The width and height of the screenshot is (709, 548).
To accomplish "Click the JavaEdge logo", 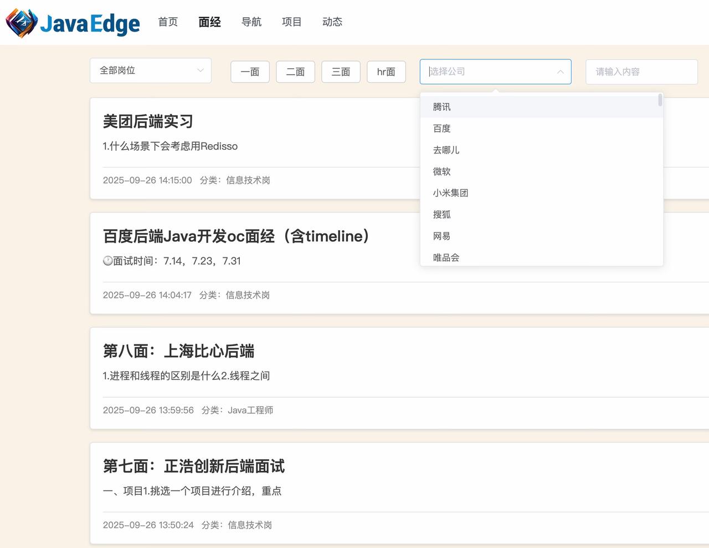I will [x=73, y=23].
